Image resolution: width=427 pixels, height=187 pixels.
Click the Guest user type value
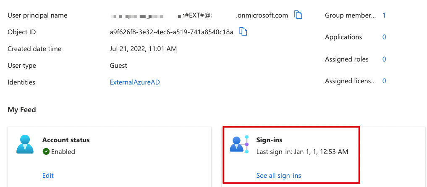pyautogui.click(x=118, y=66)
